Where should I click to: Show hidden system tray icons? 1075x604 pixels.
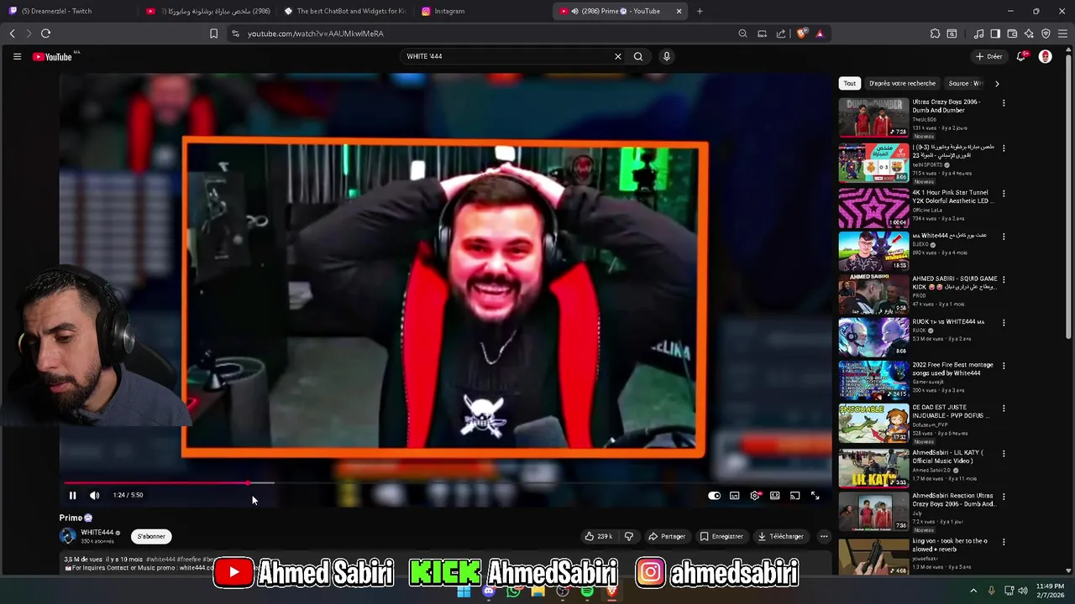(x=973, y=591)
